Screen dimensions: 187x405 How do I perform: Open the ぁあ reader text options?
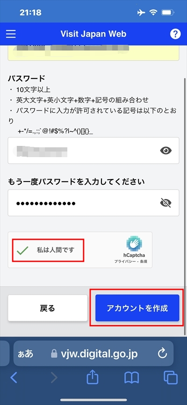click(x=25, y=354)
